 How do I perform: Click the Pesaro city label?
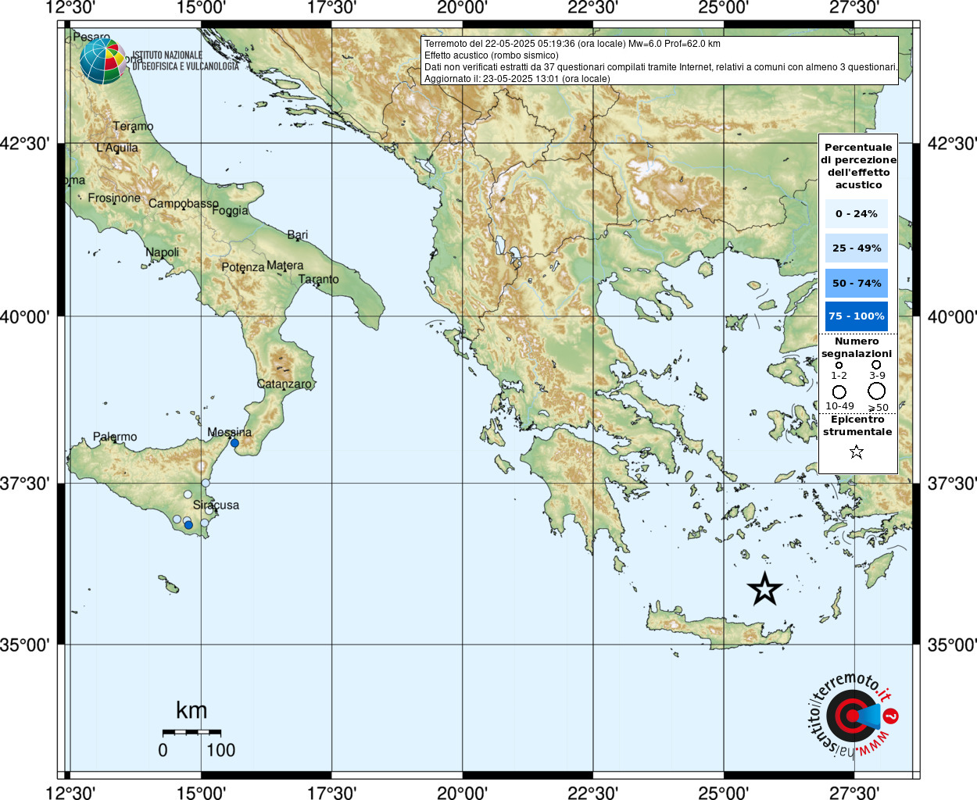(91, 37)
